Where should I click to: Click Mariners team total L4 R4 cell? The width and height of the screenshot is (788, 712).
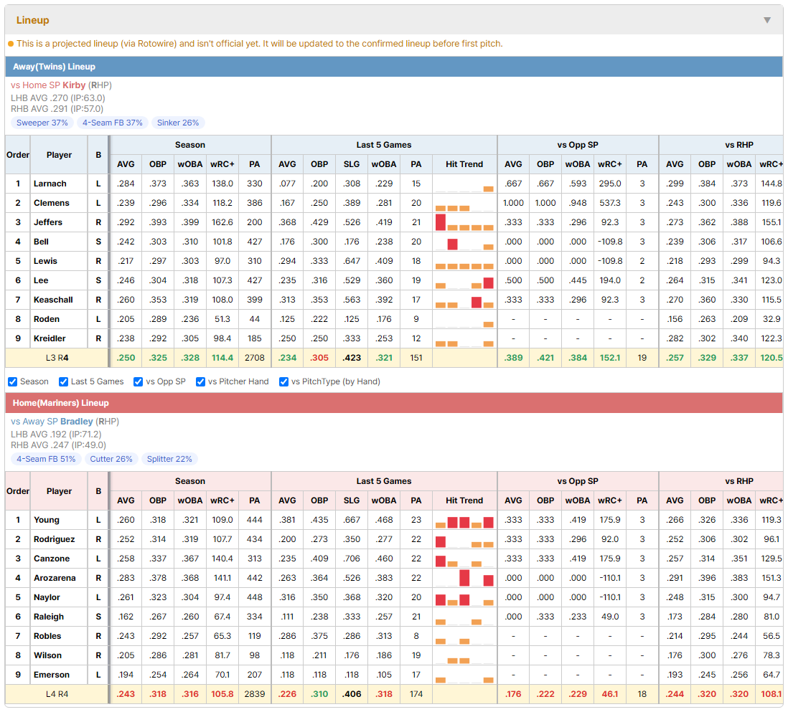[57, 694]
